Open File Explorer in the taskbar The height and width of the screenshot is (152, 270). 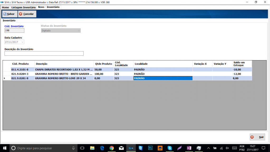pyautogui.click(x=92, y=148)
